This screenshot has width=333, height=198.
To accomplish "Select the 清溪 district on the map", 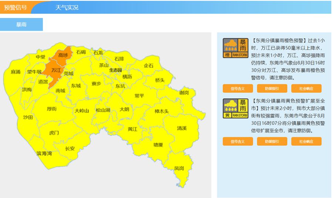I will [x=182, y=128].
